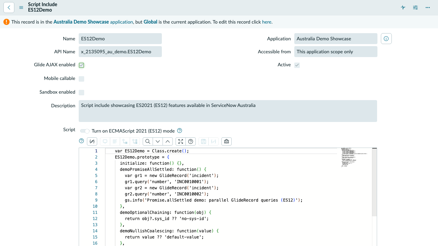Click the 'Script' field label
This screenshot has width=438, height=246.
(69, 129)
